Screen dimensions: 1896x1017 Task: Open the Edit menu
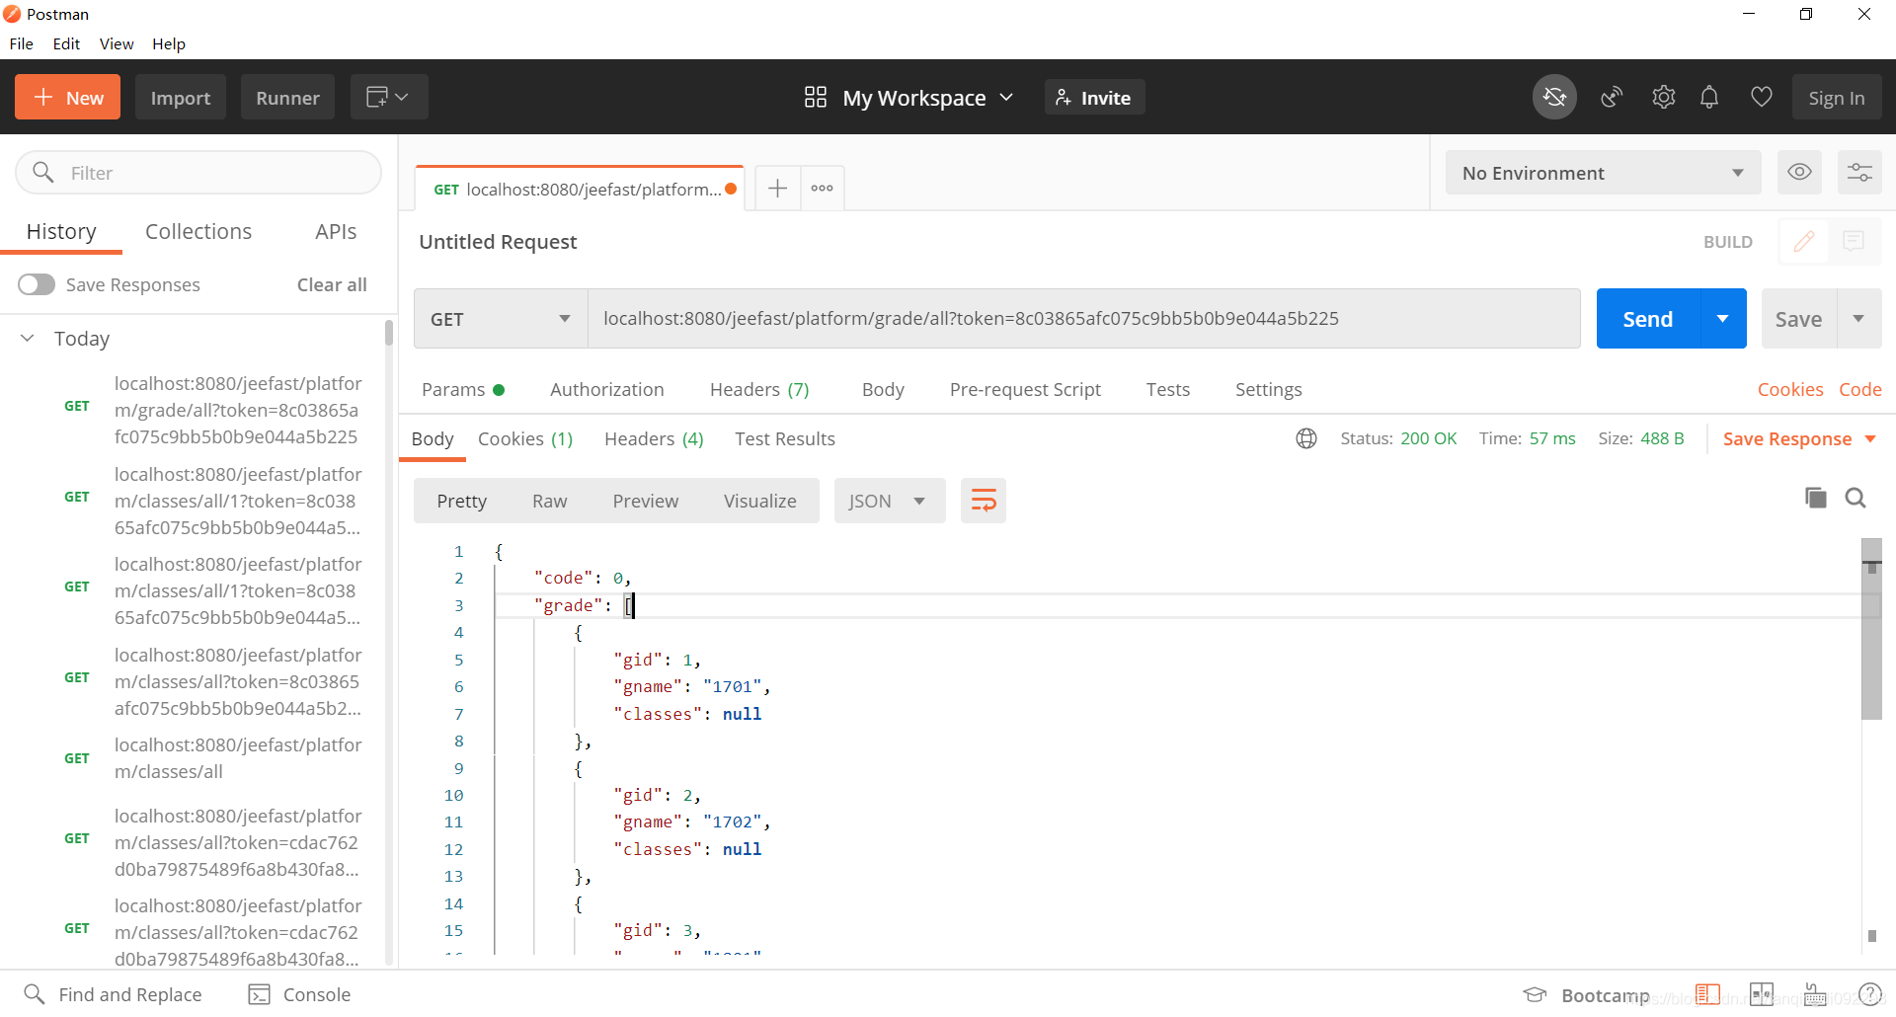[66, 43]
